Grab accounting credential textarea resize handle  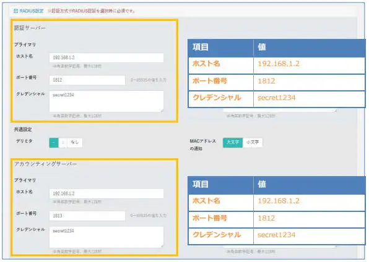(x=162, y=246)
